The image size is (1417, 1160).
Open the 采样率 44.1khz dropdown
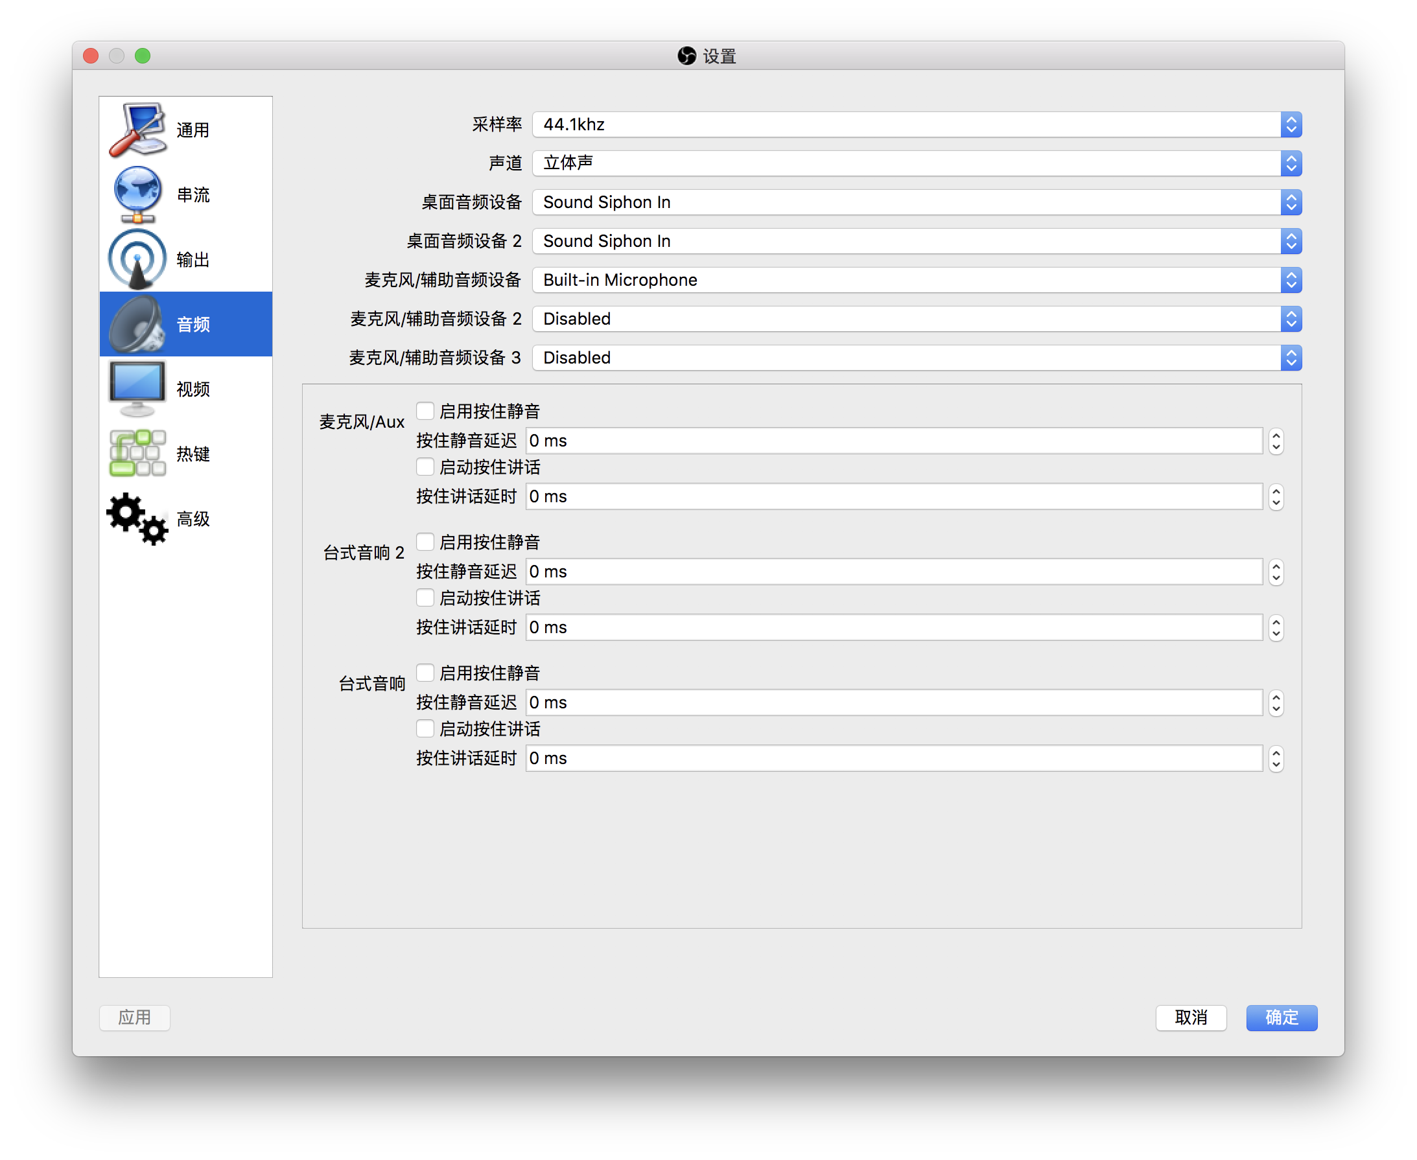[917, 124]
